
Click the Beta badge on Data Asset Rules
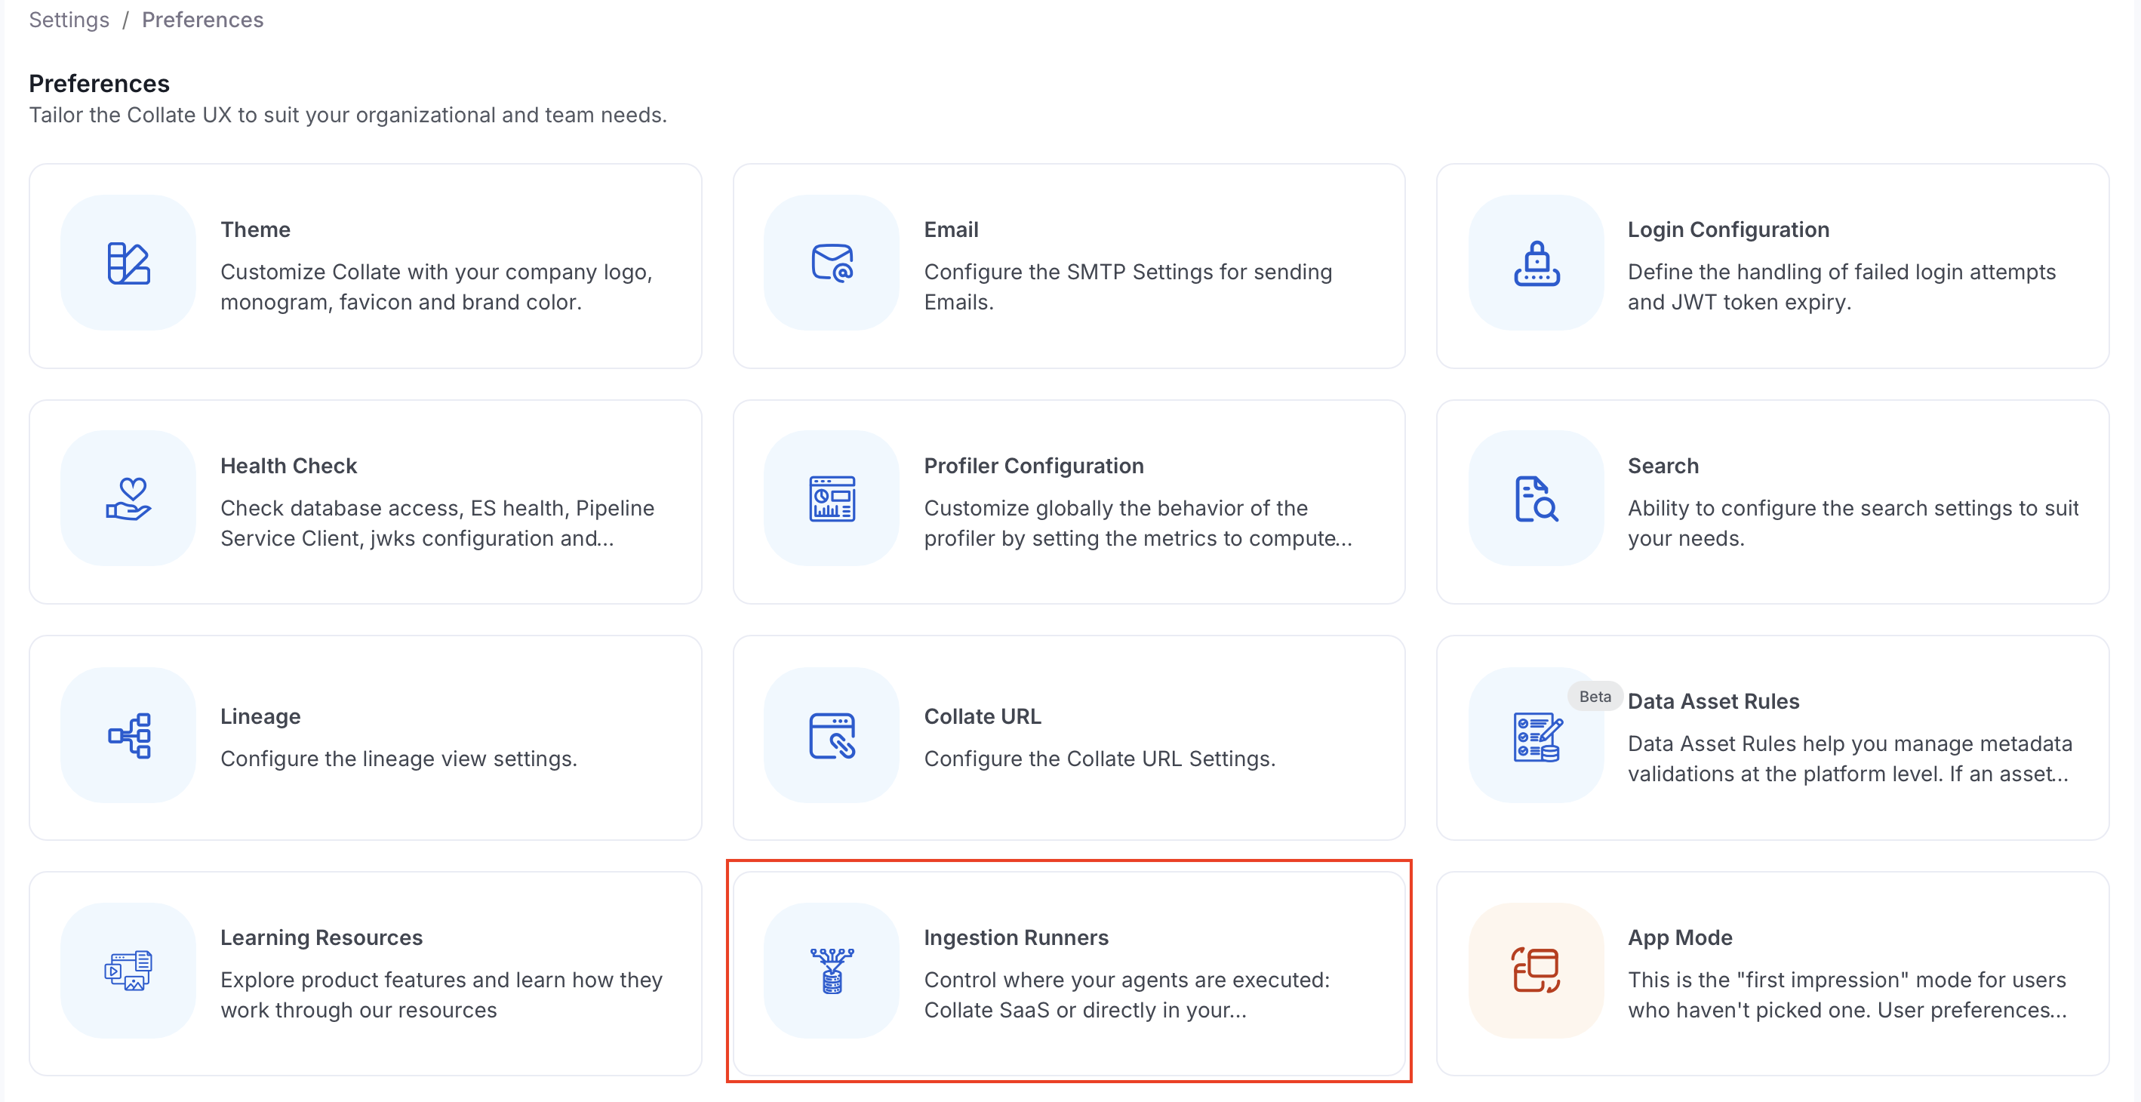tap(1594, 697)
